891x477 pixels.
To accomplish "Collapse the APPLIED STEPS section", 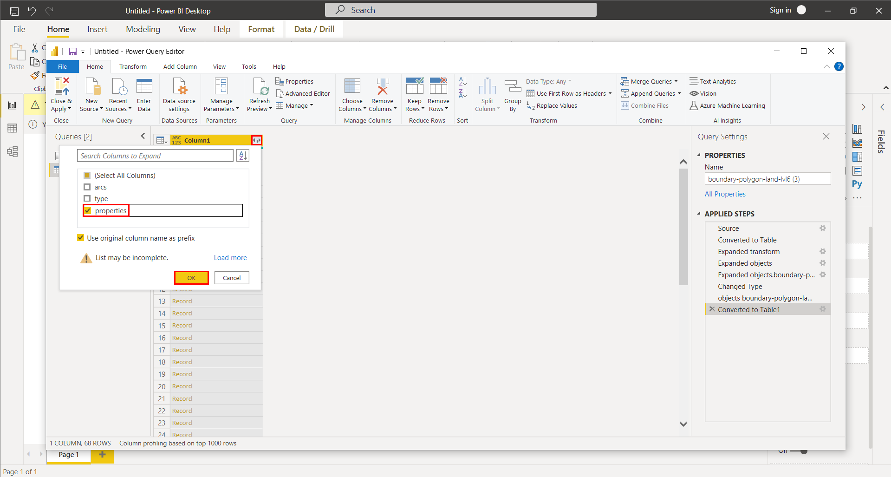I will point(699,214).
